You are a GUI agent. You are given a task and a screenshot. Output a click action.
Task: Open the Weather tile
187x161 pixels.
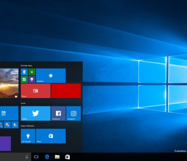pyautogui.click(x=51, y=76)
